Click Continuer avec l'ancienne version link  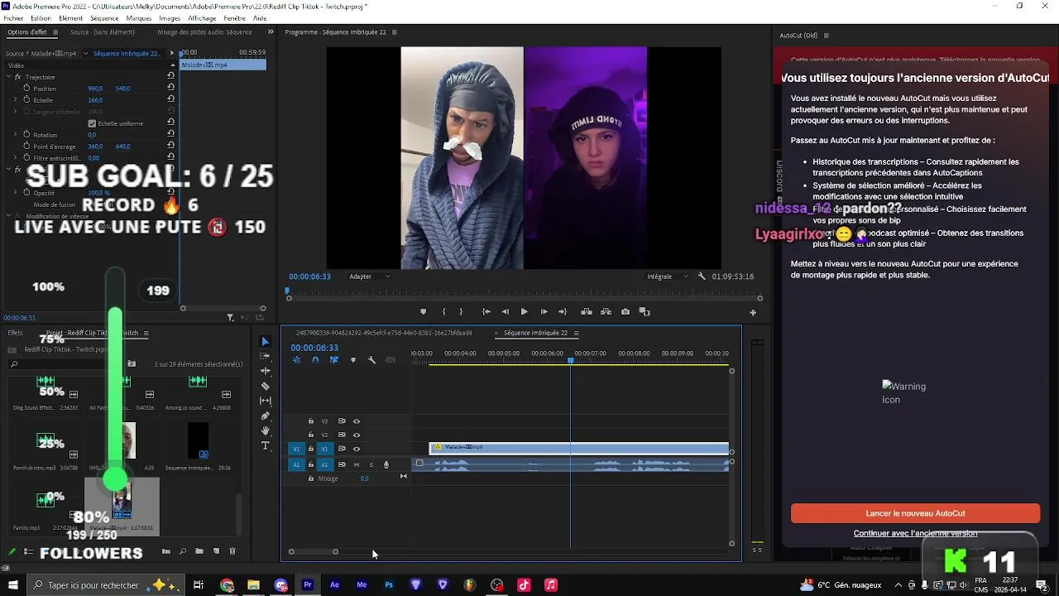[915, 533]
